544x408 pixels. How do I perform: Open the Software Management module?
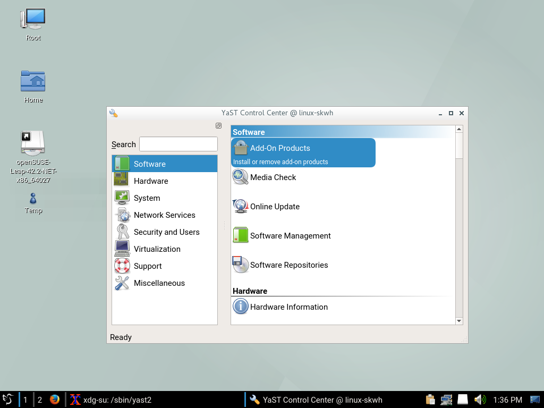point(290,236)
